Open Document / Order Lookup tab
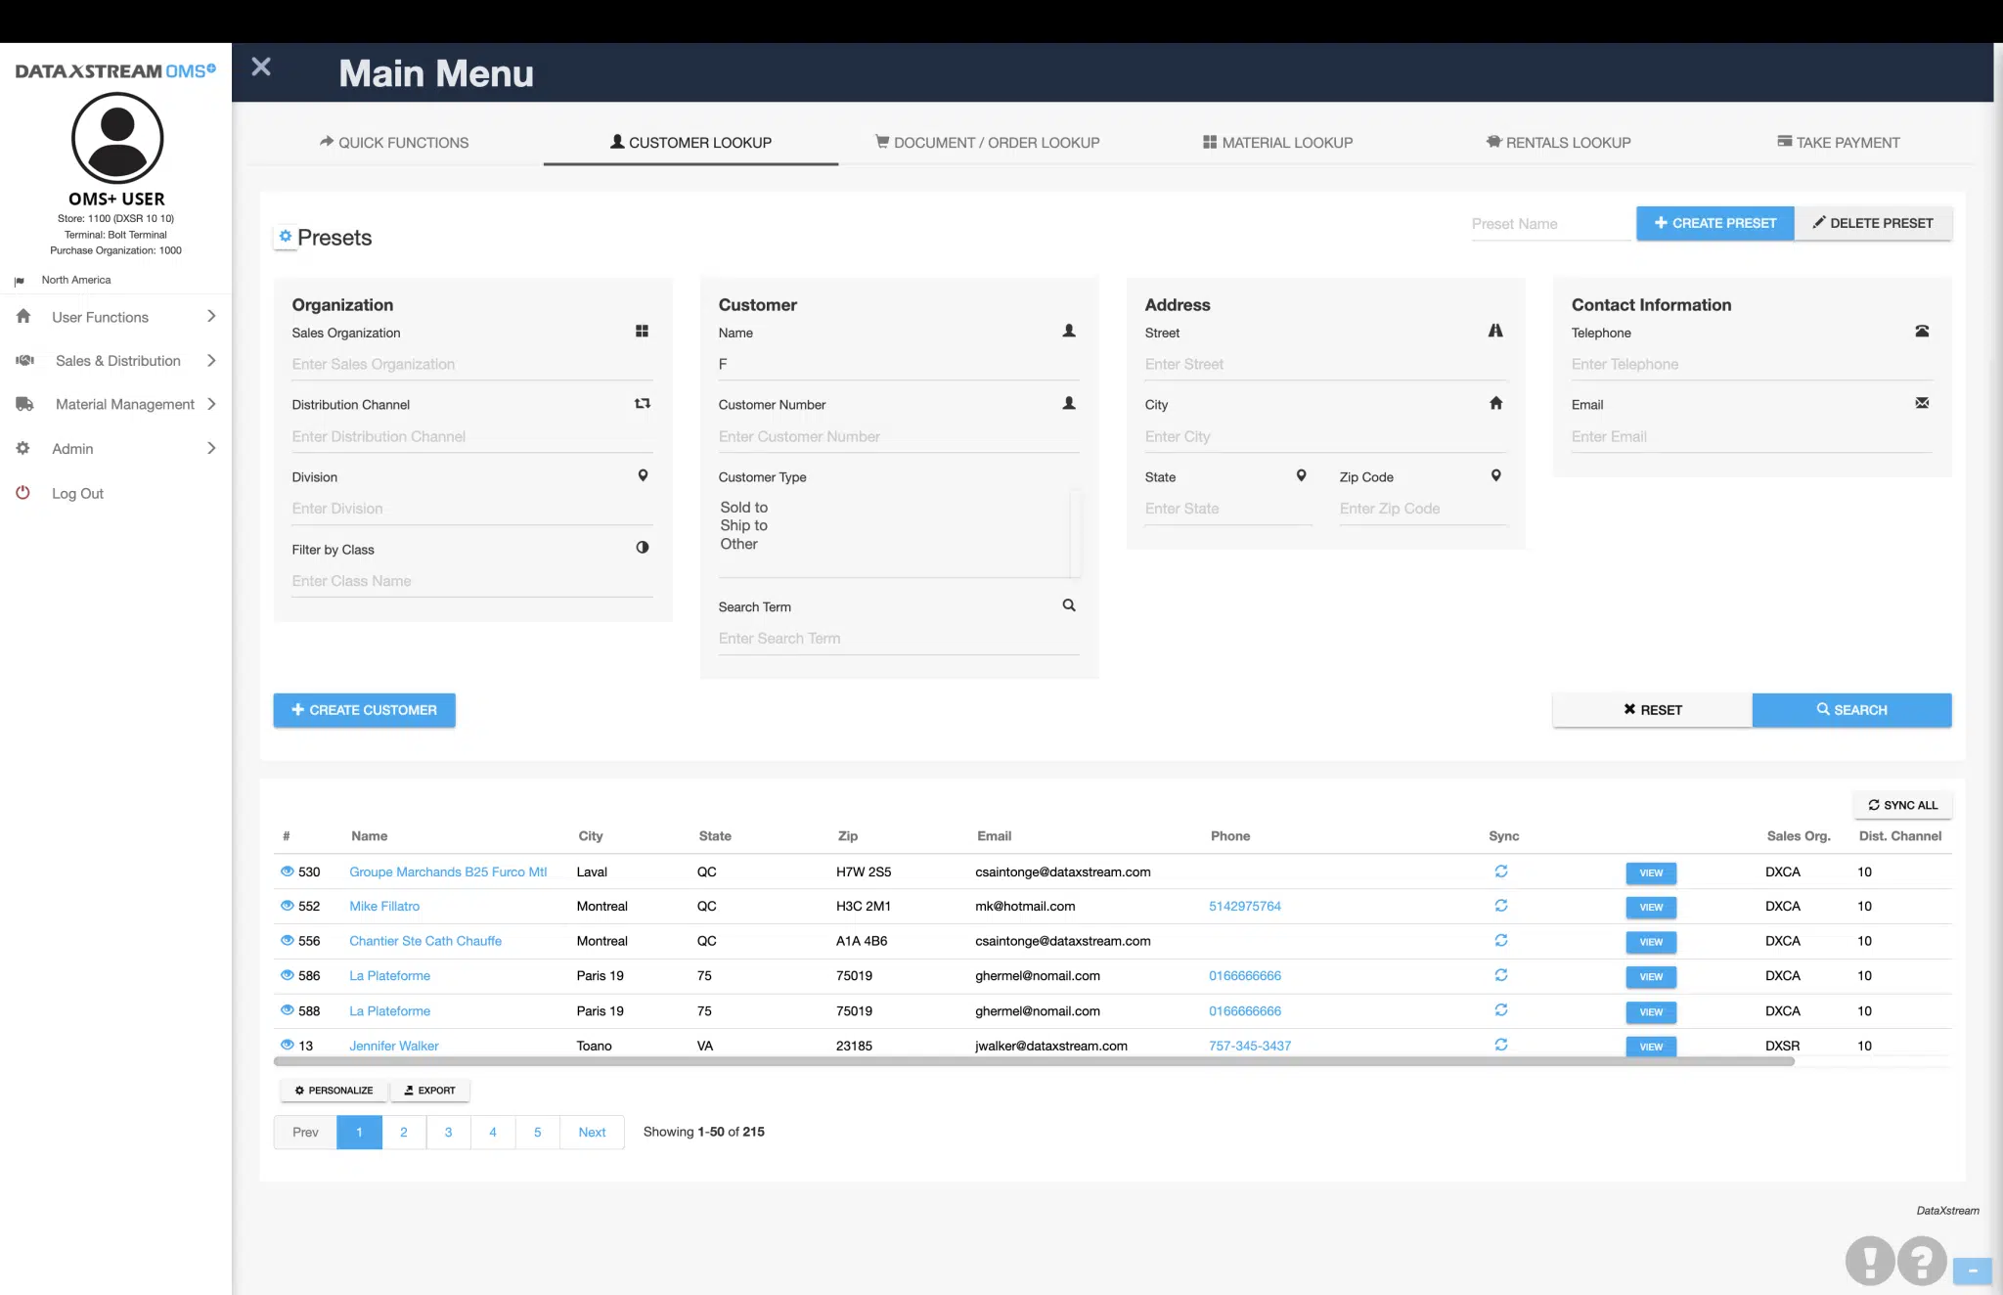Image resolution: width=2003 pixels, height=1295 pixels. pyautogui.click(x=988, y=143)
